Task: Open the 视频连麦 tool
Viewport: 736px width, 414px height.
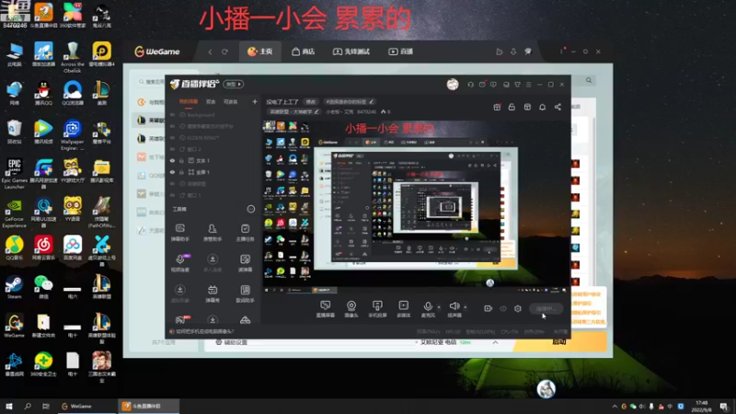Action: coord(179,263)
